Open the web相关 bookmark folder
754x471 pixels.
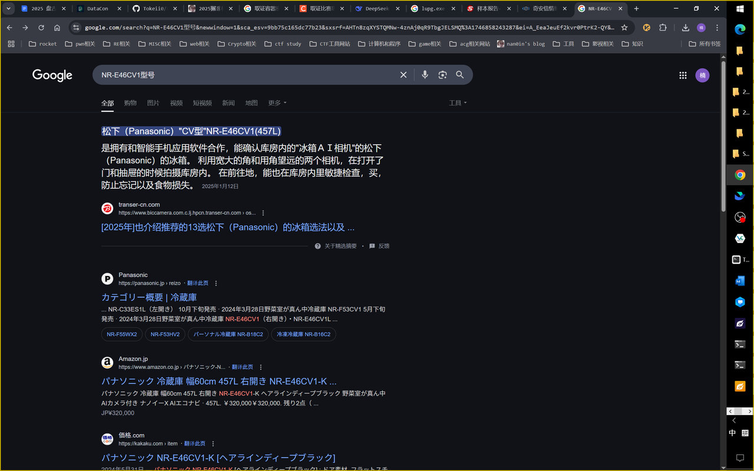pos(194,44)
